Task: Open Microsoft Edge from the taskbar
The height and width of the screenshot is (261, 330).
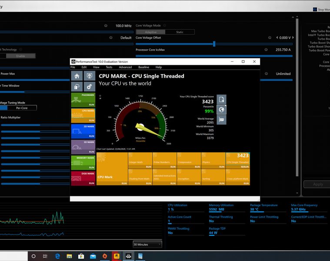Action: [x=57, y=256]
